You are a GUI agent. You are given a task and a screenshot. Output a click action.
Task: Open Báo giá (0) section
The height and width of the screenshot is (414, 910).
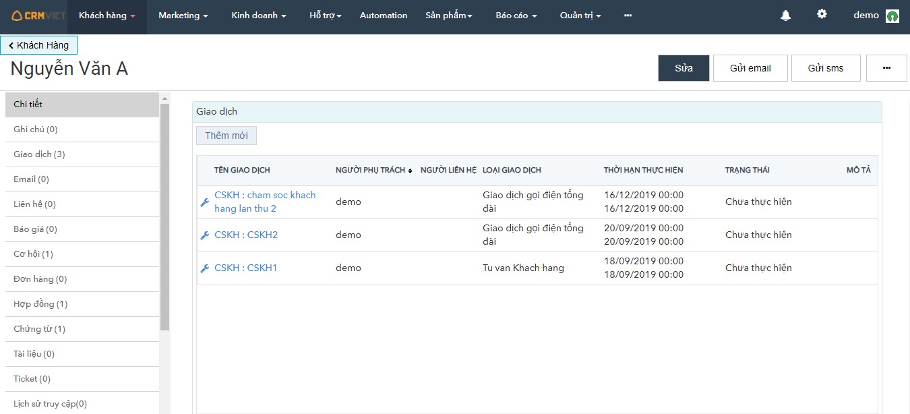(82, 229)
